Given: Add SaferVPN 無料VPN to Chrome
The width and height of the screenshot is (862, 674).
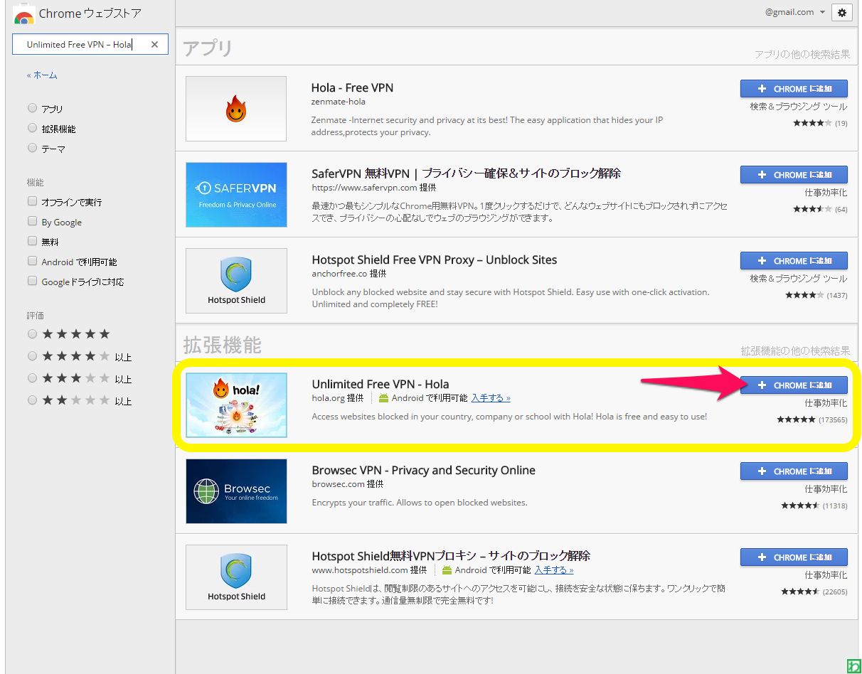Looking at the screenshot, I should coord(794,175).
